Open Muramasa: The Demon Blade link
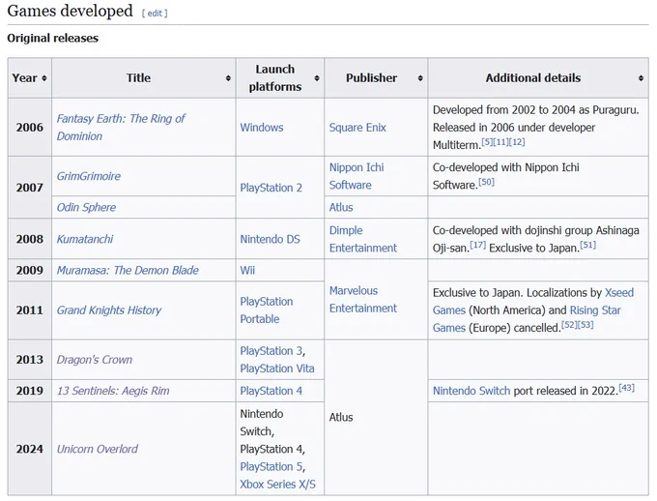 click(128, 270)
